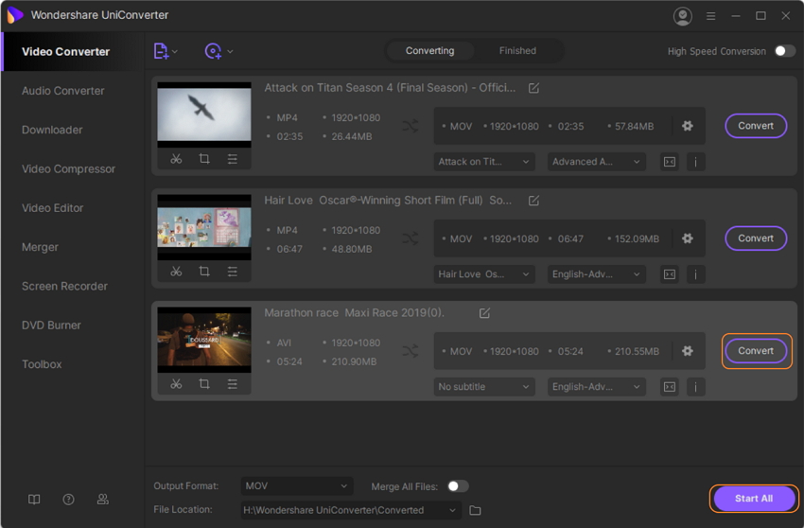This screenshot has width=804, height=528.
Task: Open the help question mark icon
Action: (68, 500)
